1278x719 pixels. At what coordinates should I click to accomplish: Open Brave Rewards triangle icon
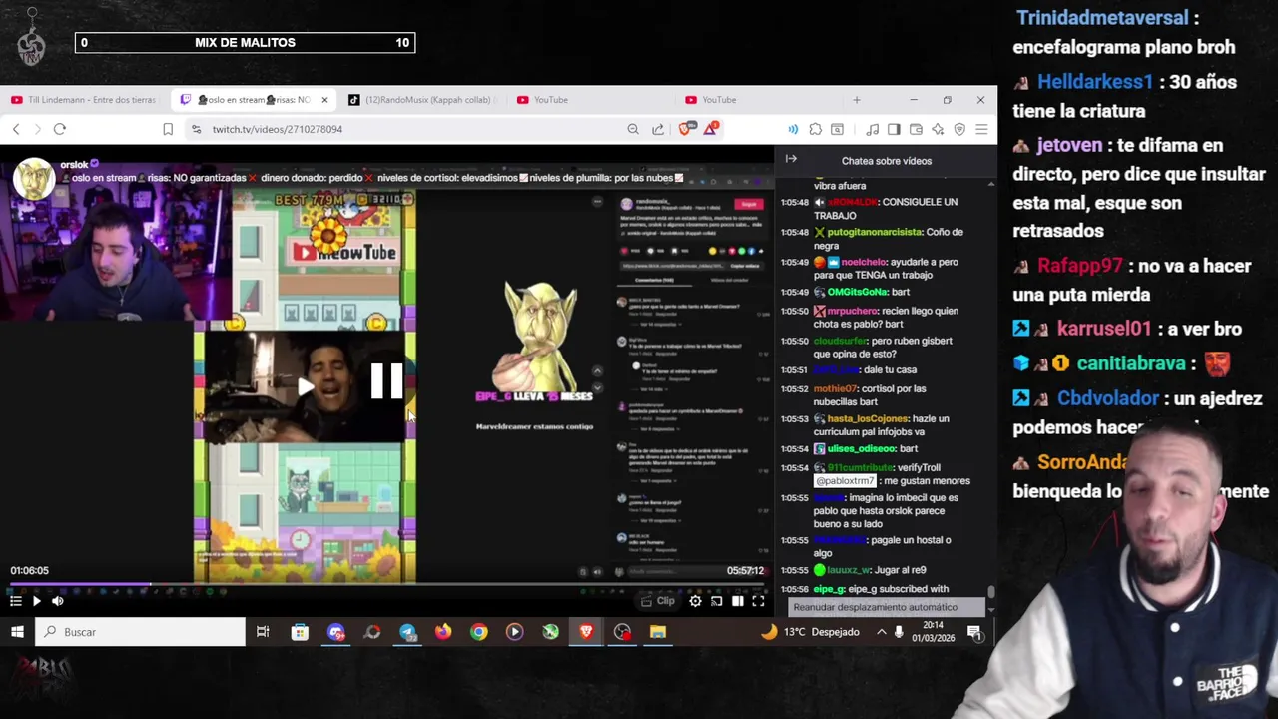tap(711, 129)
